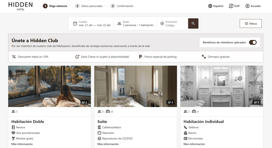Click photo gallery count on Habitación Individual
Viewport: 272px width, 148px height.
pyautogui.click(x=257, y=102)
